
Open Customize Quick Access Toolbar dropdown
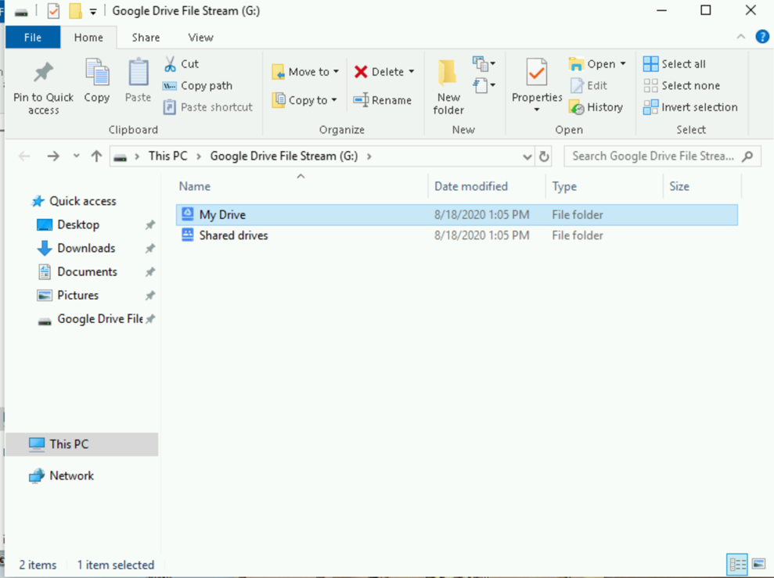pyautogui.click(x=93, y=12)
